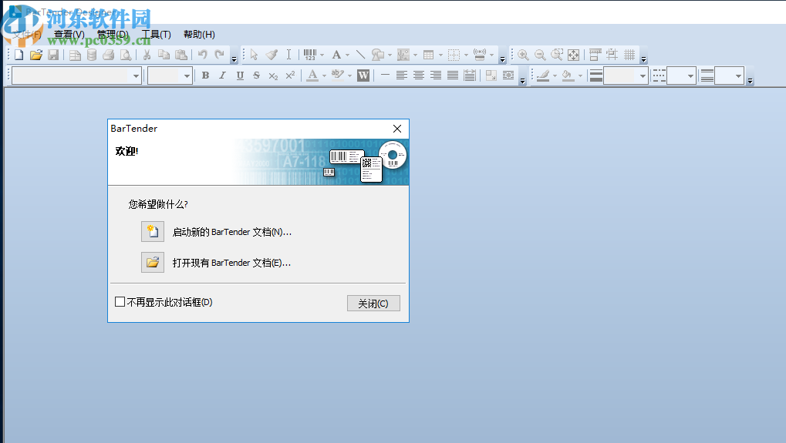
Task: Click the line color pen swatch
Action: [x=543, y=76]
